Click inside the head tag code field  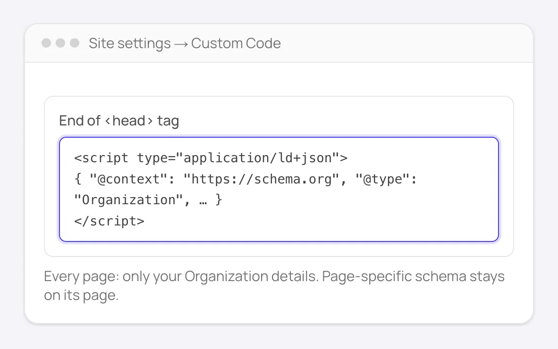(x=279, y=189)
